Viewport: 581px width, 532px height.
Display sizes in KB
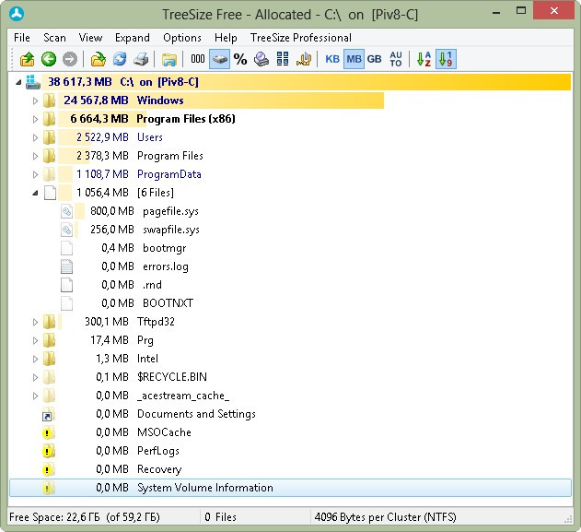(x=332, y=59)
